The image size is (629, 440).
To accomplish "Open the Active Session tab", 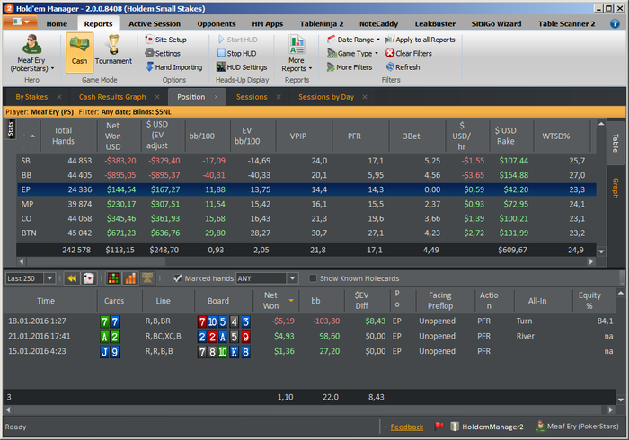I will (x=155, y=23).
